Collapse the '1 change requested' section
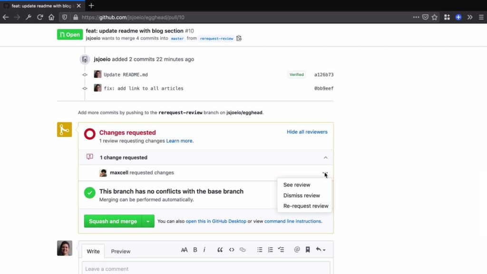This screenshot has height=274, width=487. point(326,157)
